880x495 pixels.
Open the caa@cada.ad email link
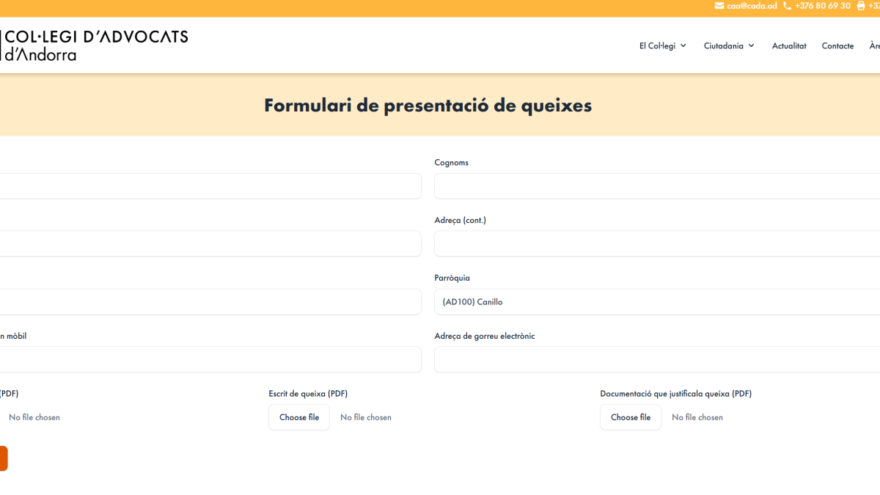(752, 6)
